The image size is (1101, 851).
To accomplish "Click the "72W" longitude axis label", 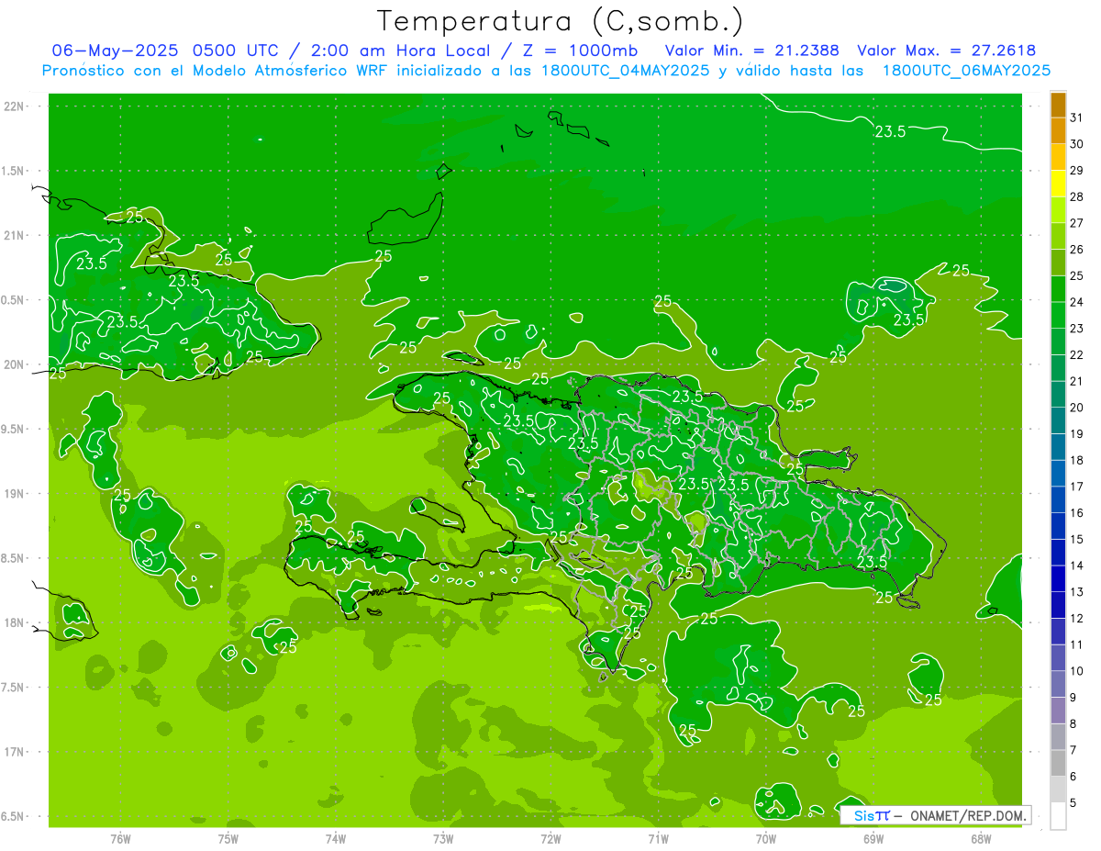I will pyautogui.click(x=550, y=838).
